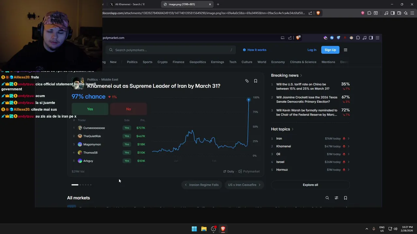This screenshot has width=417, height=234.
Task: Select the No outcome button
Action: pos(128,109)
